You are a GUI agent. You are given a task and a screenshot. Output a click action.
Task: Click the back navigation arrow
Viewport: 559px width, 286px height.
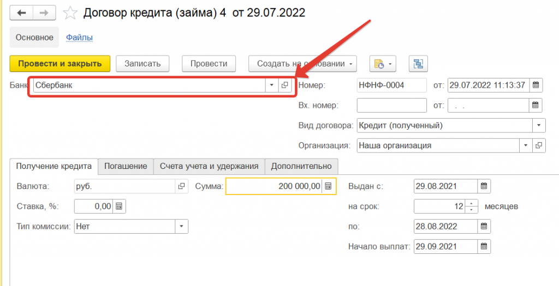22,13
